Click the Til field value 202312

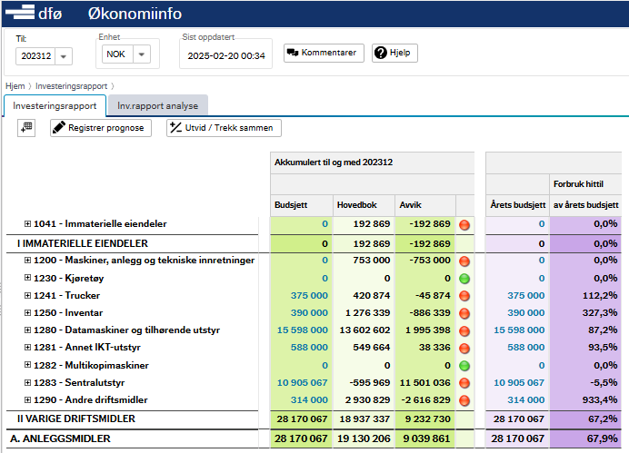[35, 56]
